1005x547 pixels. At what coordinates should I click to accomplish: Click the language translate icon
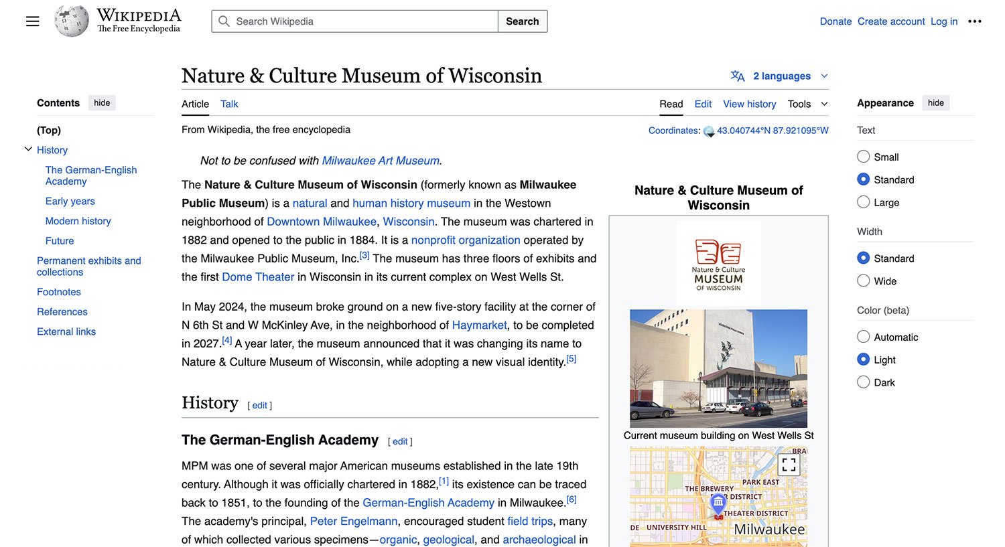(738, 76)
